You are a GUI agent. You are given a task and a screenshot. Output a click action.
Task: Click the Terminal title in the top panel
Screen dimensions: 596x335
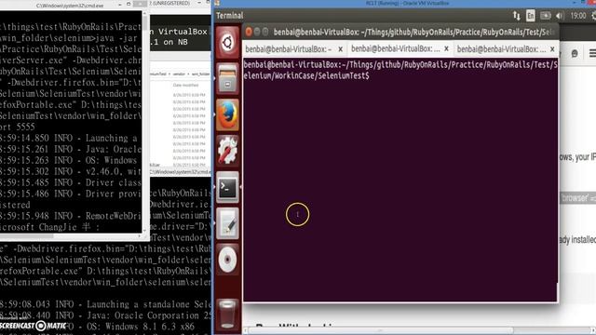230,16
